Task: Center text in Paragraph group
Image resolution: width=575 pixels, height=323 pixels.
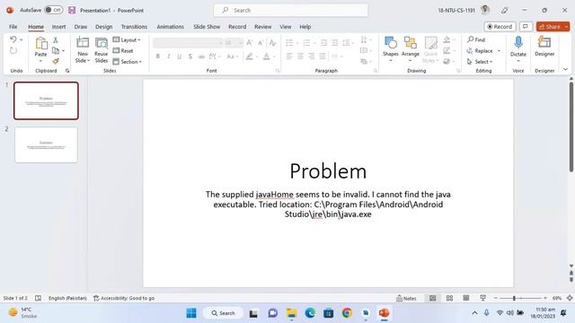Action: pyautogui.click(x=300, y=57)
